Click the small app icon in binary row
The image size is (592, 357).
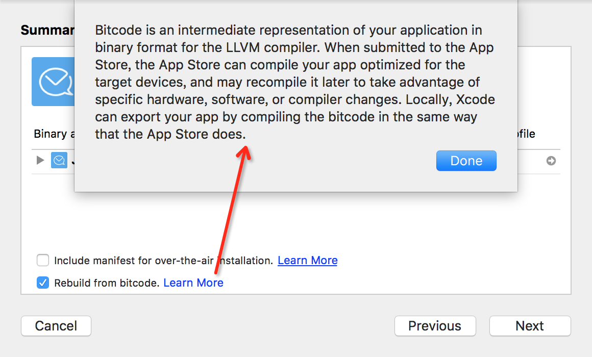[x=59, y=161]
